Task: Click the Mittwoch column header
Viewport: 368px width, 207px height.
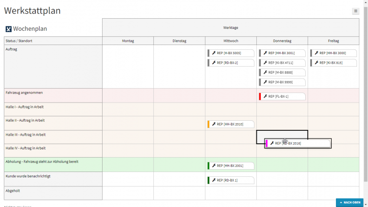Action: (230, 41)
